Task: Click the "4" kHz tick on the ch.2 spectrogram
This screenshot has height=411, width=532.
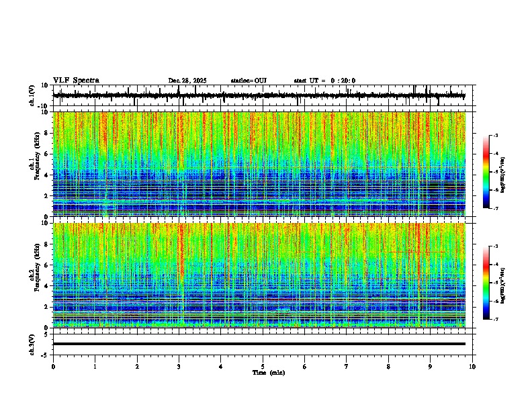Action: tap(46, 286)
